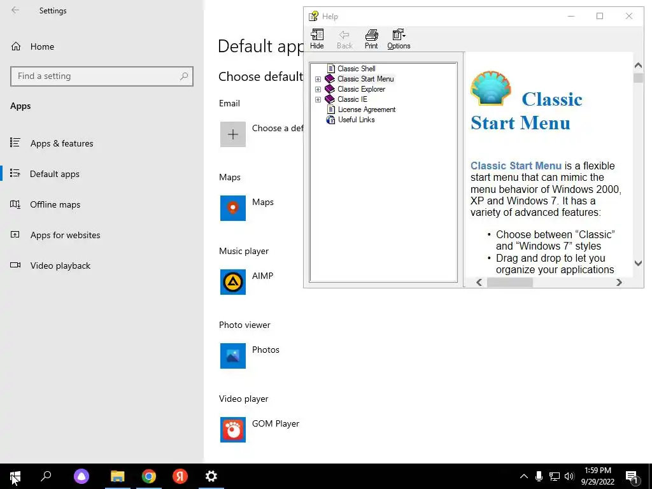Click the Classic Start Menu link in article

[516, 166]
